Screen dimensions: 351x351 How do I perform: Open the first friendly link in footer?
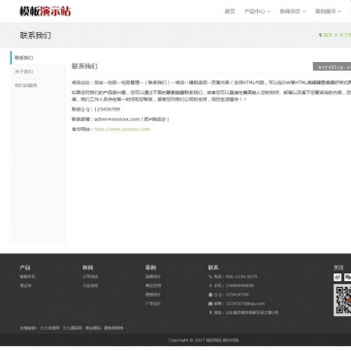(49, 328)
